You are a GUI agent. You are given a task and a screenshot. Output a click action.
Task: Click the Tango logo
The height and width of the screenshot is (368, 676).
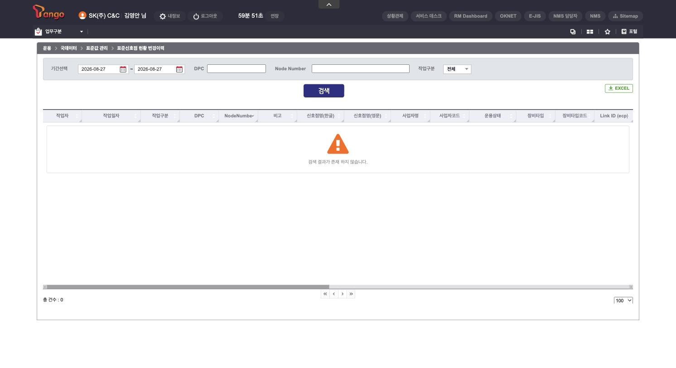48,12
